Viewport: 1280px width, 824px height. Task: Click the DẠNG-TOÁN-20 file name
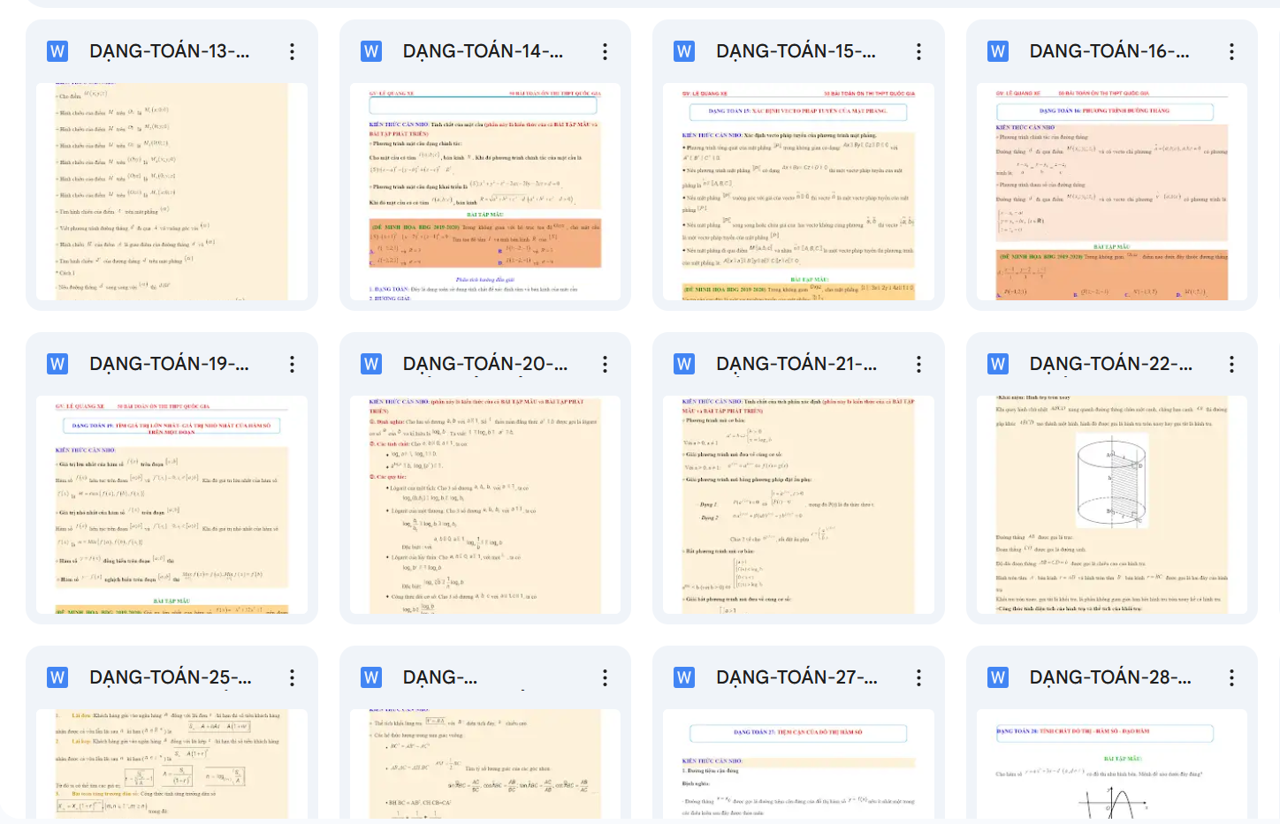(484, 364)
